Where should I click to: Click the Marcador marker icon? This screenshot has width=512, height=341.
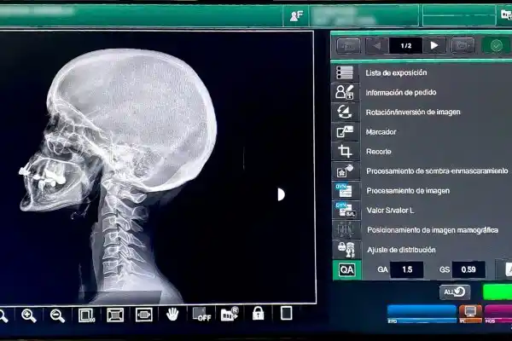(x=345, y=131)
